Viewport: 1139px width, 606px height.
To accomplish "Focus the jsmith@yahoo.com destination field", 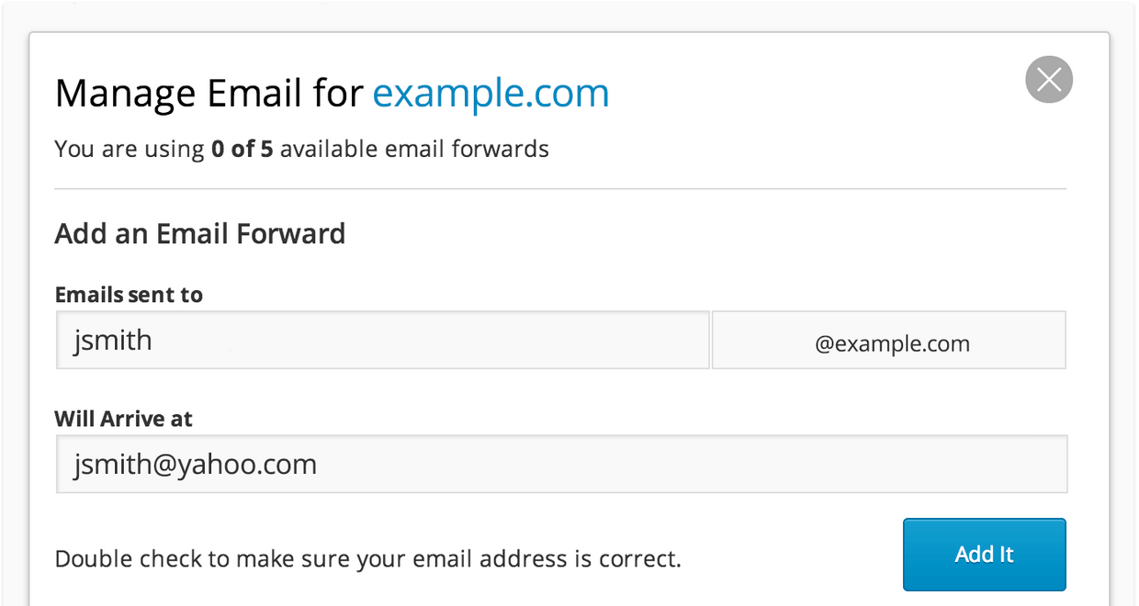I will pos(561,464).
